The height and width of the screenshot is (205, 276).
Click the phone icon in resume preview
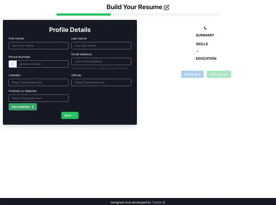[205, 28]
